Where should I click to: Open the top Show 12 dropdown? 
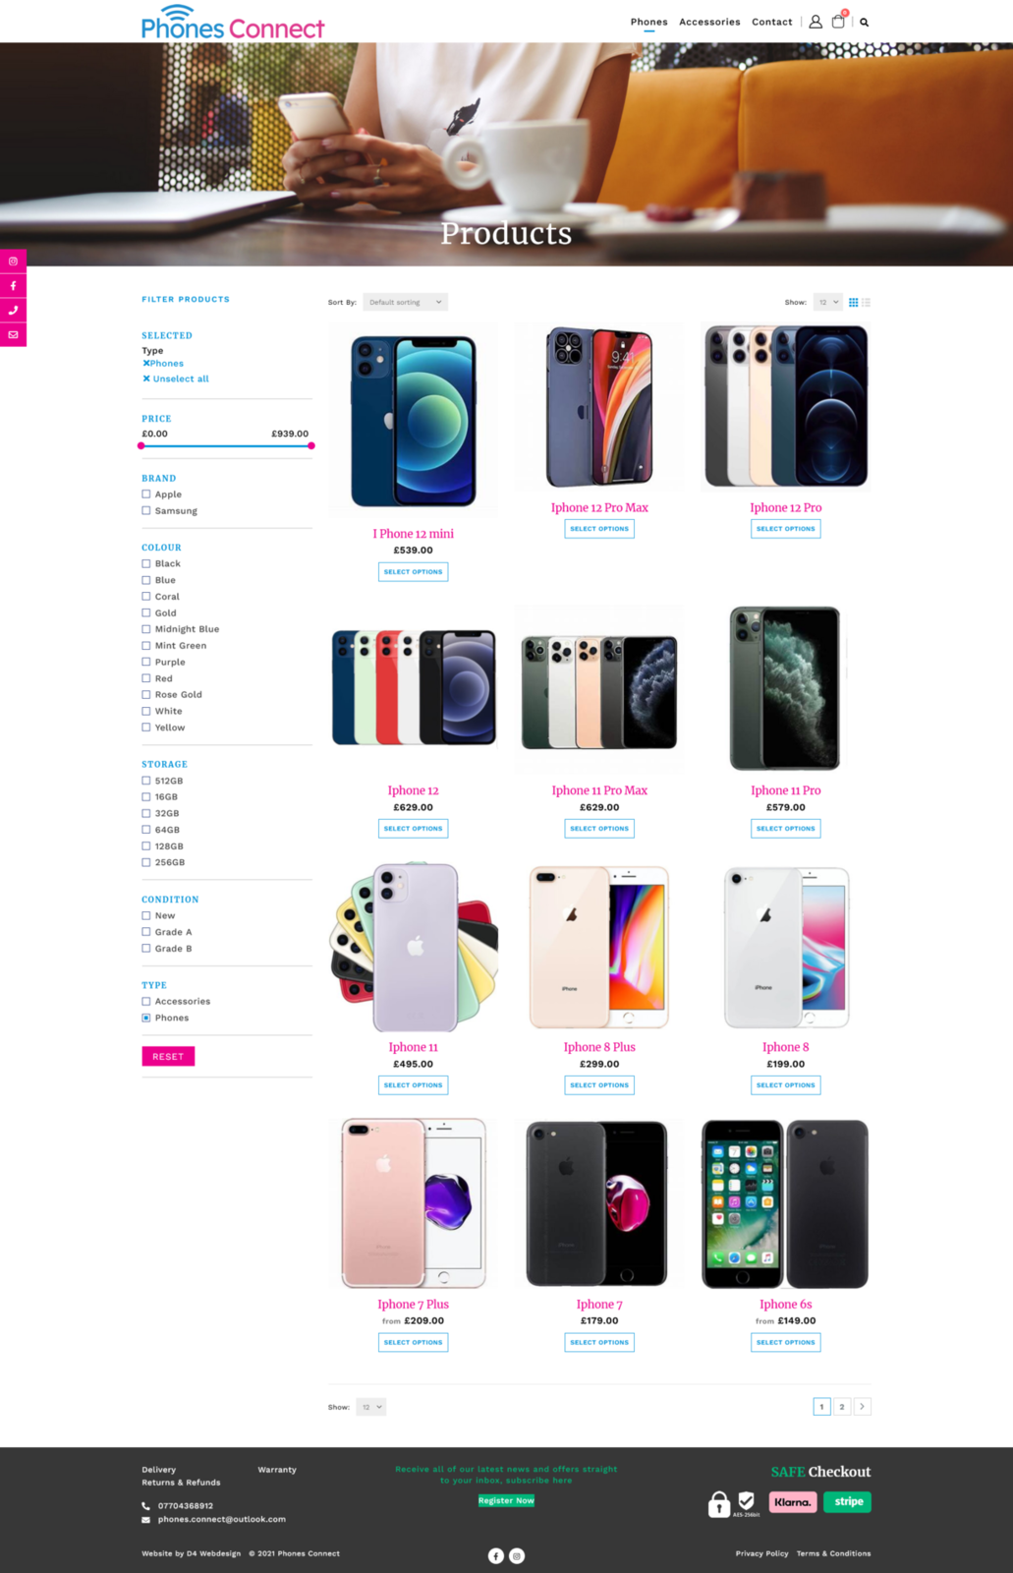(x=828, y=302)
